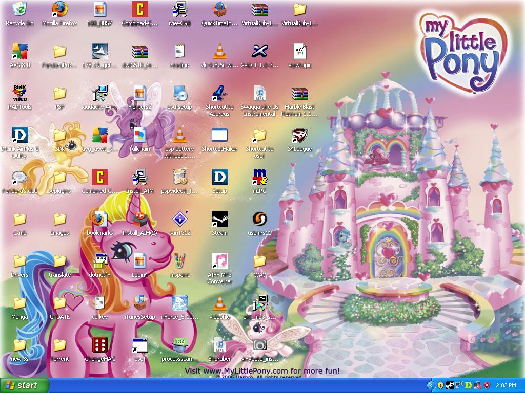Open the Recycle Bin
The height and width of the screenshot is (393, 525).
click(x=20, y=10)
